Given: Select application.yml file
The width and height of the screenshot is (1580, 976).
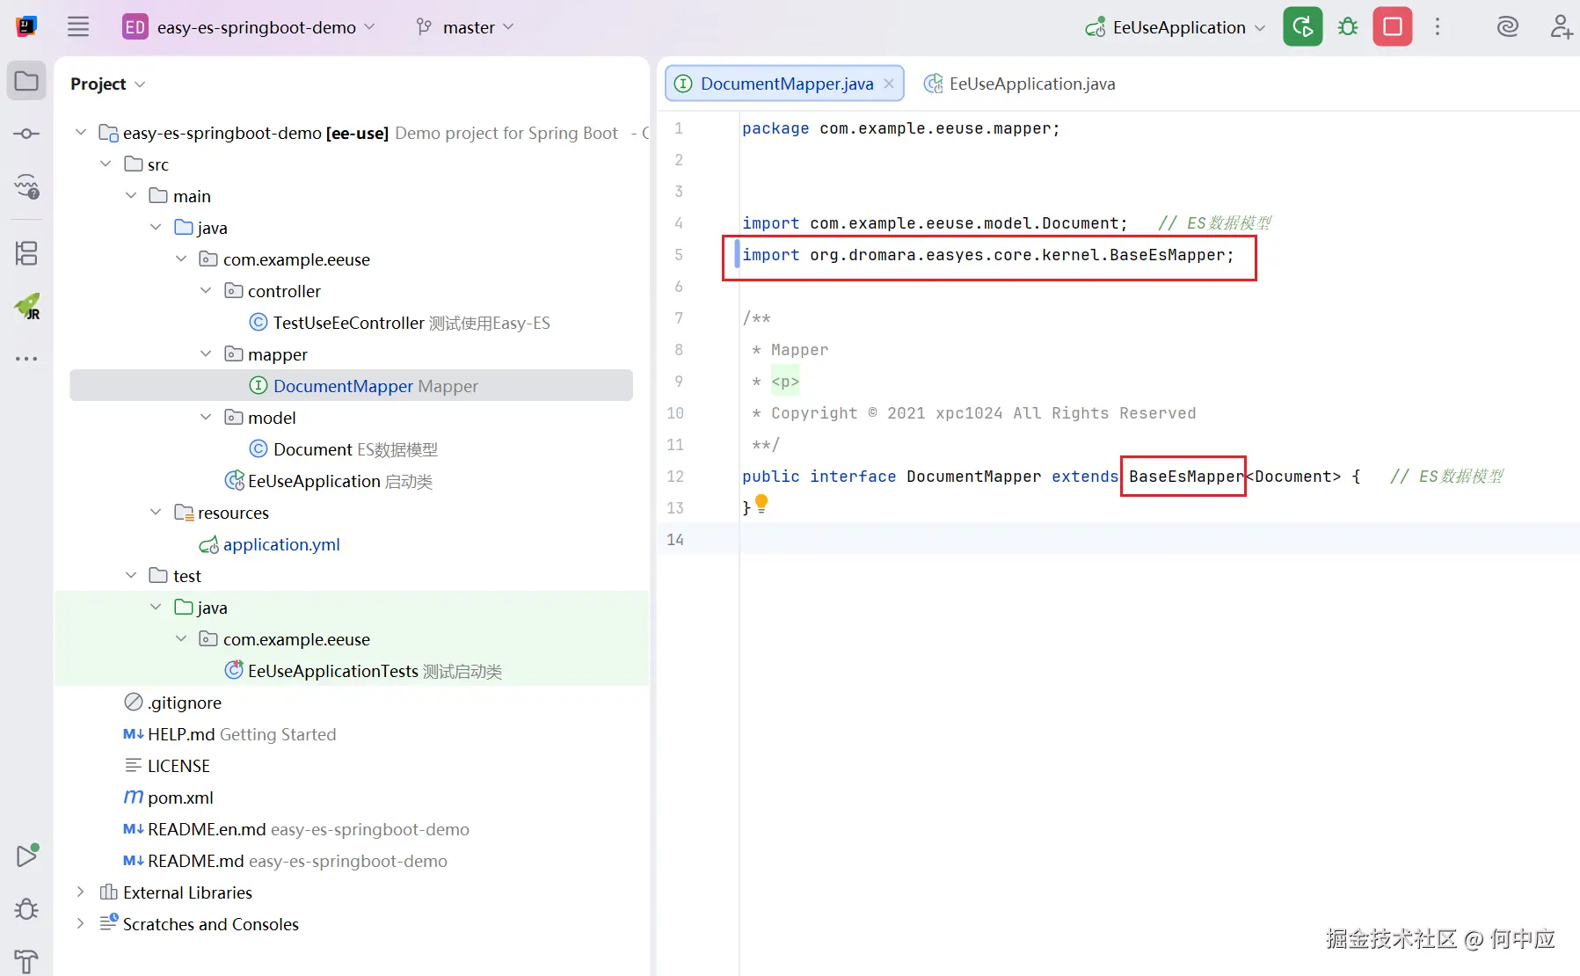Looking at the screenshot, I should coord(281,544).
